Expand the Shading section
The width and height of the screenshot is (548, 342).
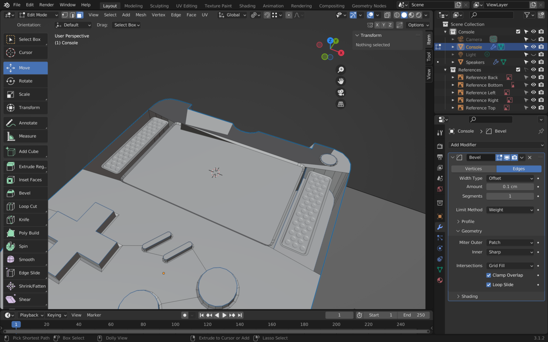469,296
